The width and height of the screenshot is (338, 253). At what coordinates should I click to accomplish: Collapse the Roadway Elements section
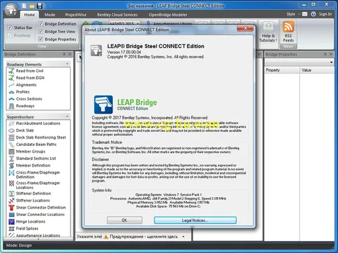(x=67, y=64)
